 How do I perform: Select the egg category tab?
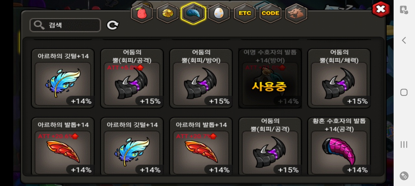pyautogui.click(x=219, y=13)
